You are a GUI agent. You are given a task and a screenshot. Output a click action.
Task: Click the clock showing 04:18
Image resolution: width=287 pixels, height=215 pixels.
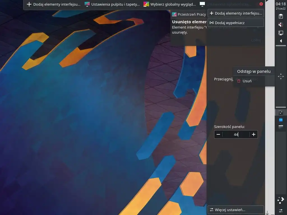[x=281, y=4]
